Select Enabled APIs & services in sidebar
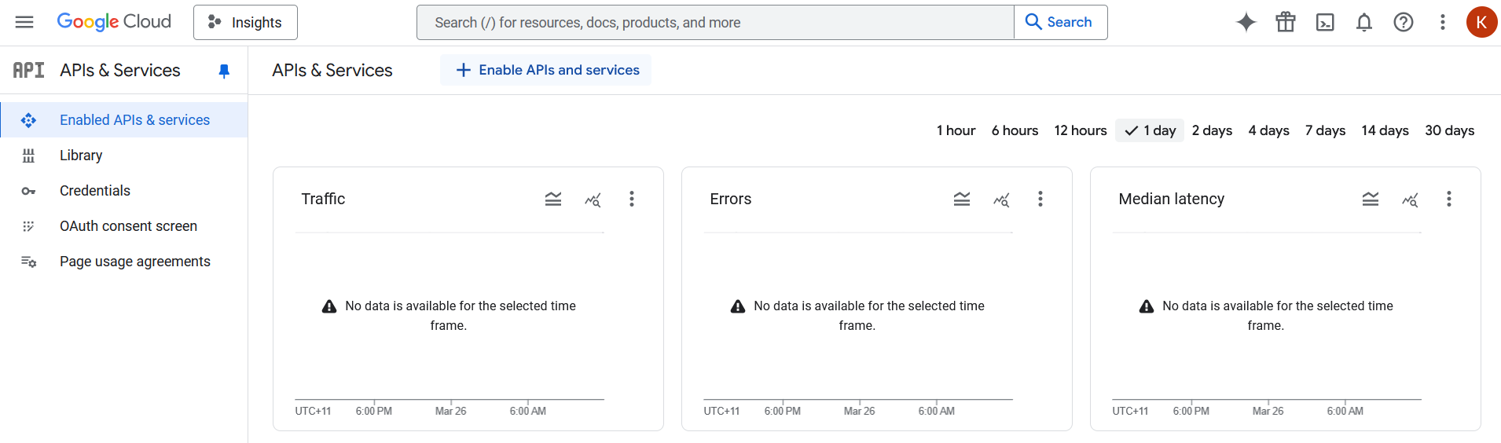Screen dimensions: 1501x443 click(124, 119)
